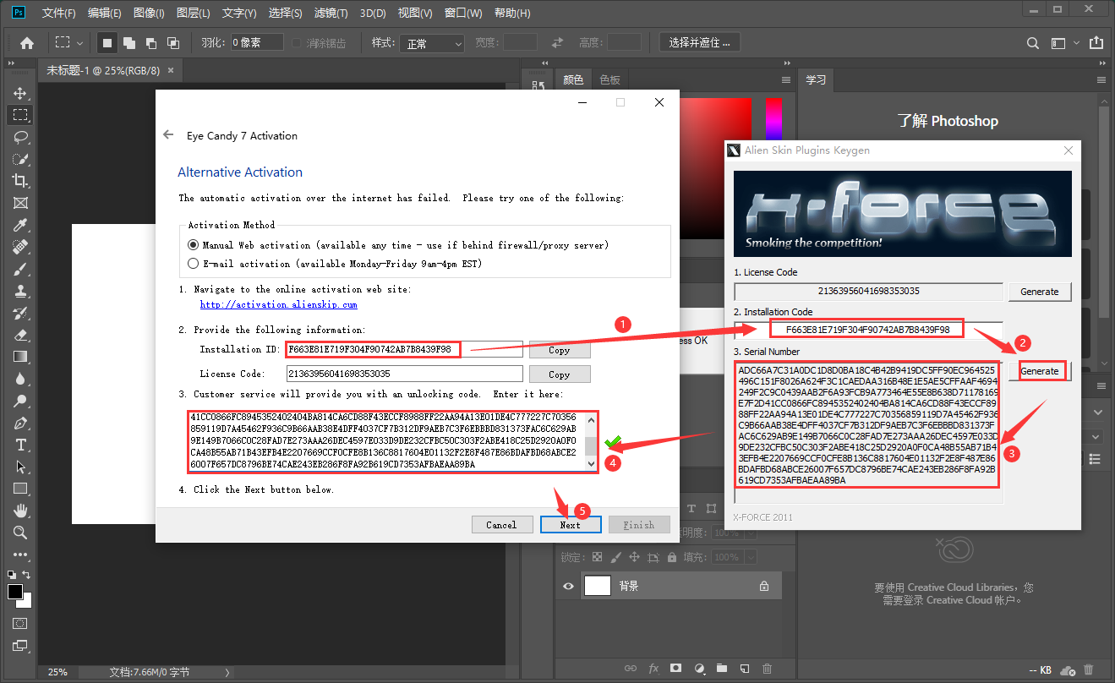Open the 样式 dropdown set to 正常
Screen dimensions: 1115x683
pos(432,43)
